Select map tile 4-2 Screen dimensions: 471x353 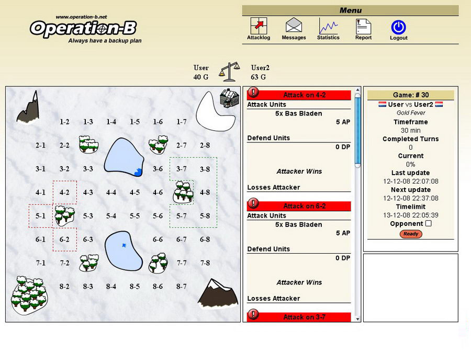64,192
